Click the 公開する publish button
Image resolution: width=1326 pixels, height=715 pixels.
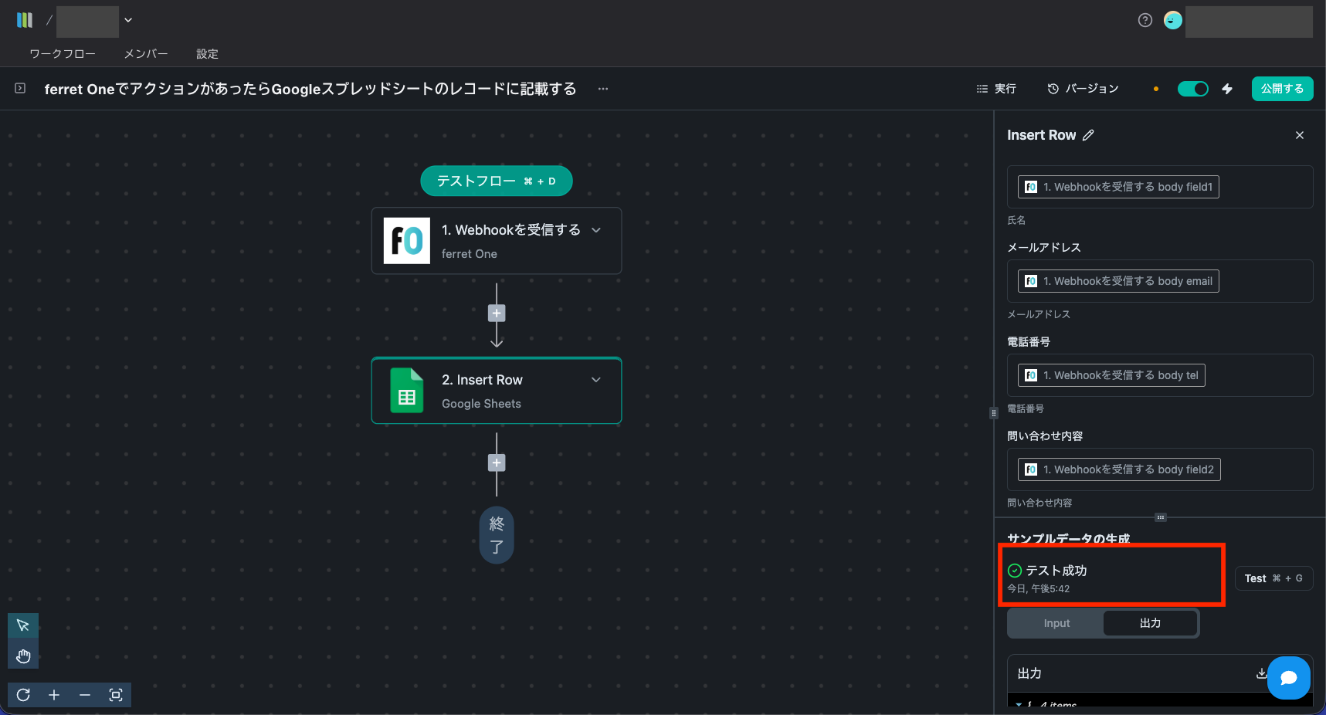1283,89
